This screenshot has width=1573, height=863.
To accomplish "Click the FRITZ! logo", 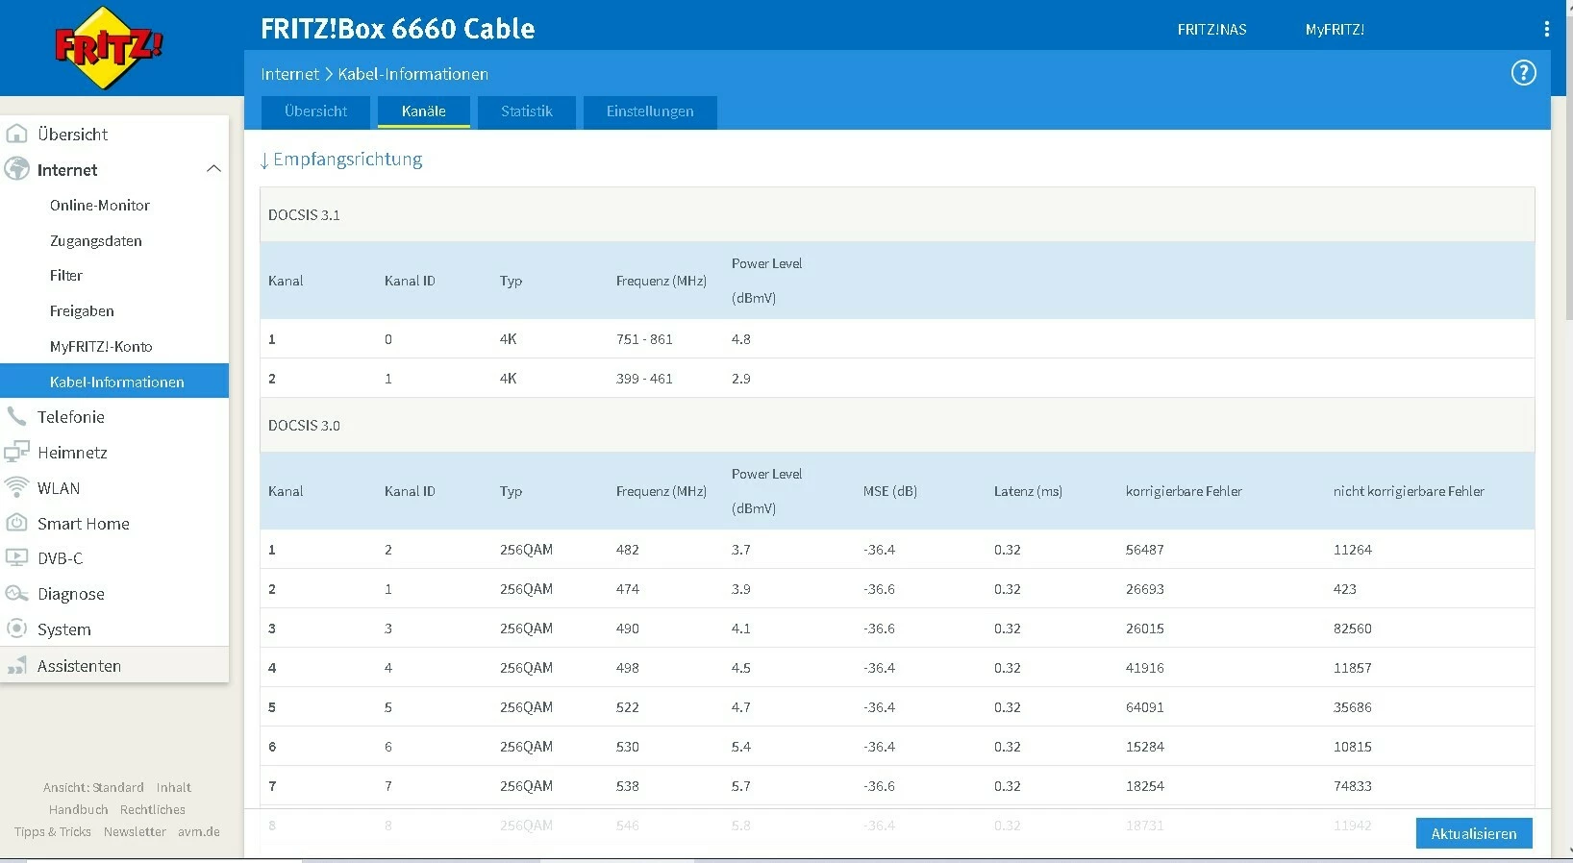I will click(109, 48).
